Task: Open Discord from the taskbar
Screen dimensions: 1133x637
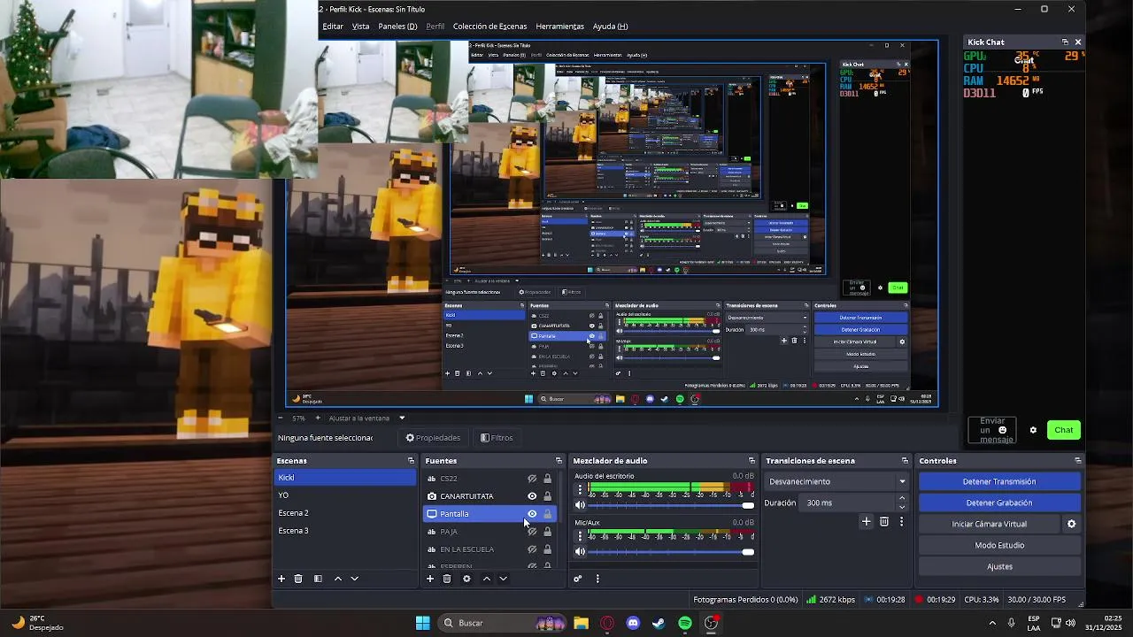Action: (633, 623)
